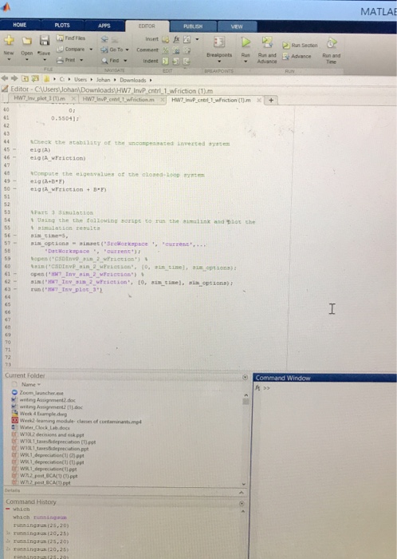The width and height of the screenshot is (397, 559).
Task: Switch to the PUBLISH ribbon tab
Action: click(193, 26)
